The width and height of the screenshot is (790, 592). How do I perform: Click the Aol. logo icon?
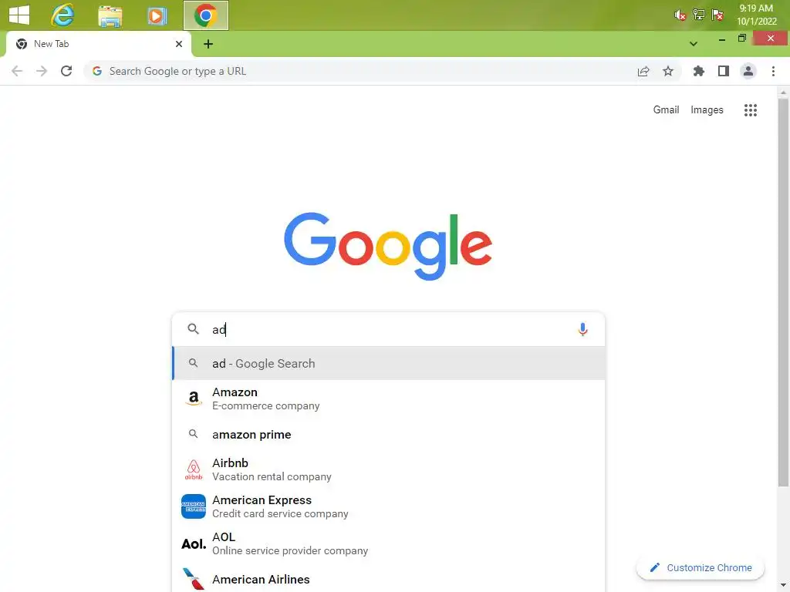point(194,543)
